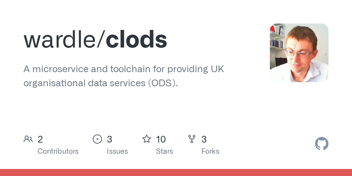Select the number 3 above Forks

204,139
